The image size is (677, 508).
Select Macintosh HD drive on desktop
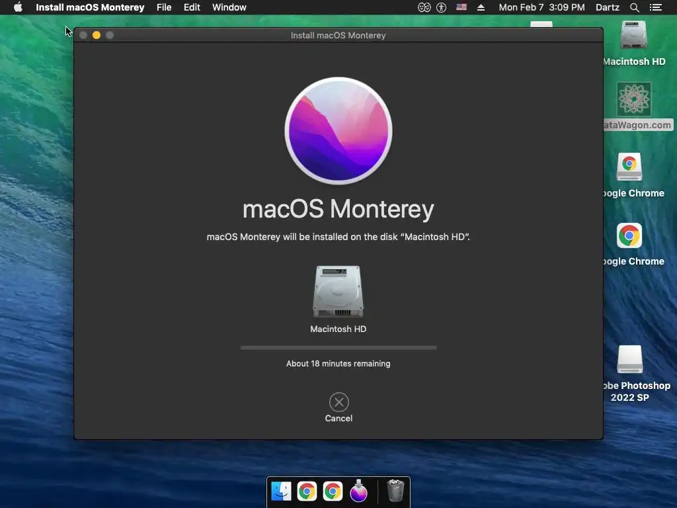coord(633,34)
